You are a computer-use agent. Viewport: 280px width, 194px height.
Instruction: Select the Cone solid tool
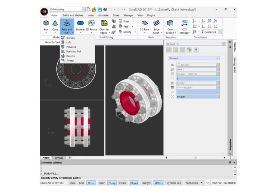tap(55, 26)
